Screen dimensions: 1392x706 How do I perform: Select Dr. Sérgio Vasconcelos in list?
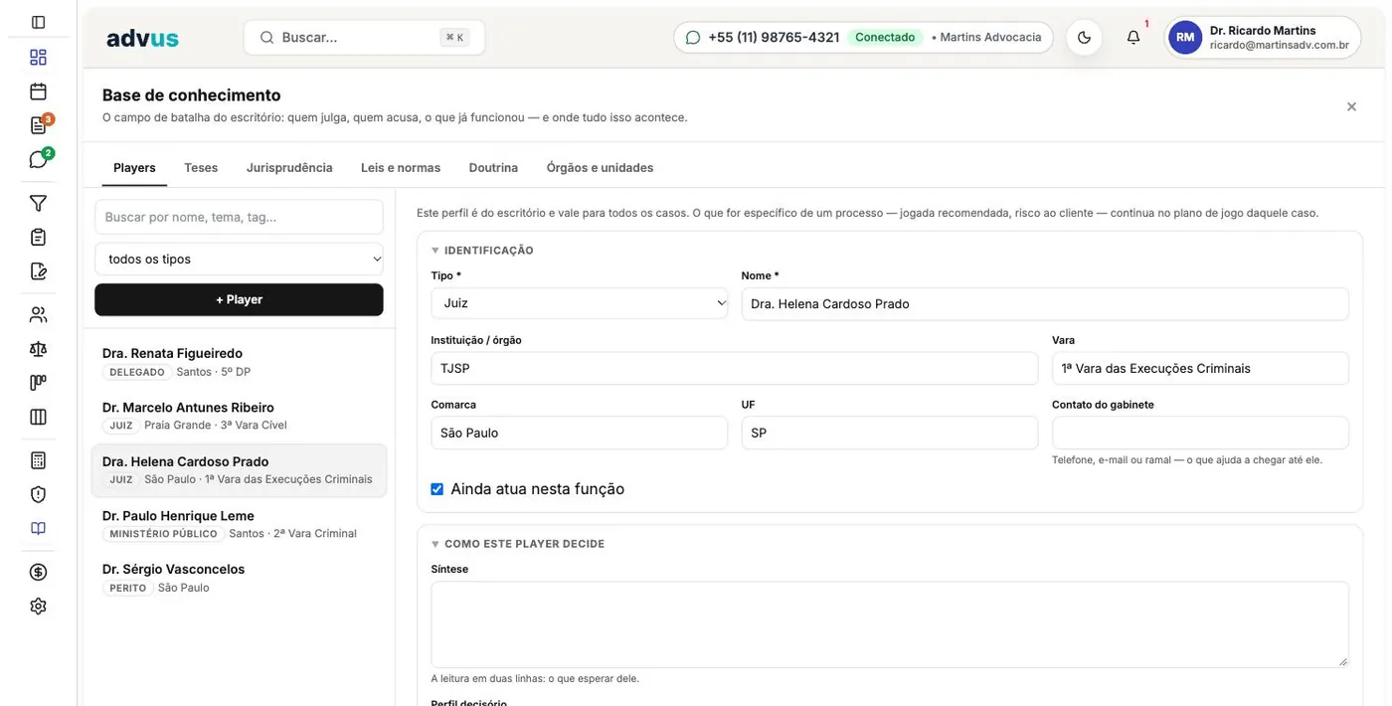(239, 578)
